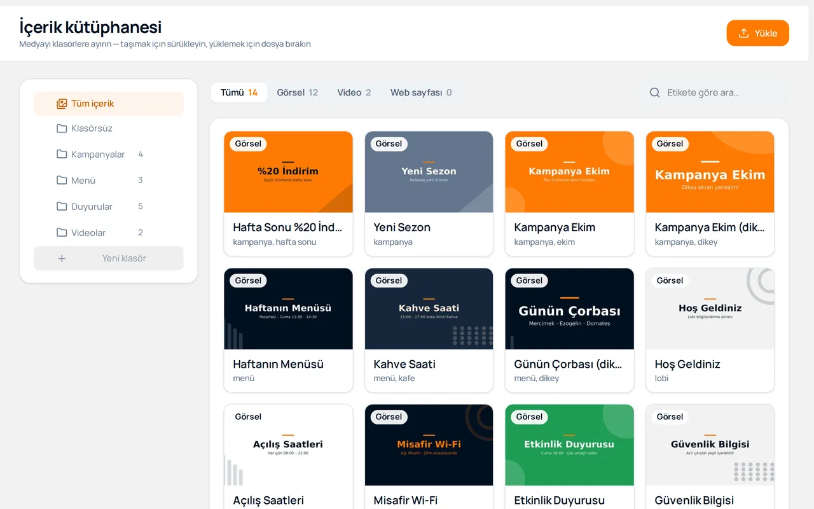This screenshot has width=814, height=509.
Task: Select the Tümü tab
Action: point(239,93)
